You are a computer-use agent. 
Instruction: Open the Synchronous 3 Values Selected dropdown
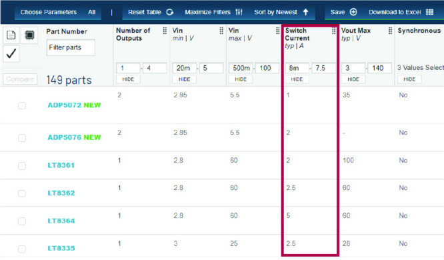coord(420,68)
